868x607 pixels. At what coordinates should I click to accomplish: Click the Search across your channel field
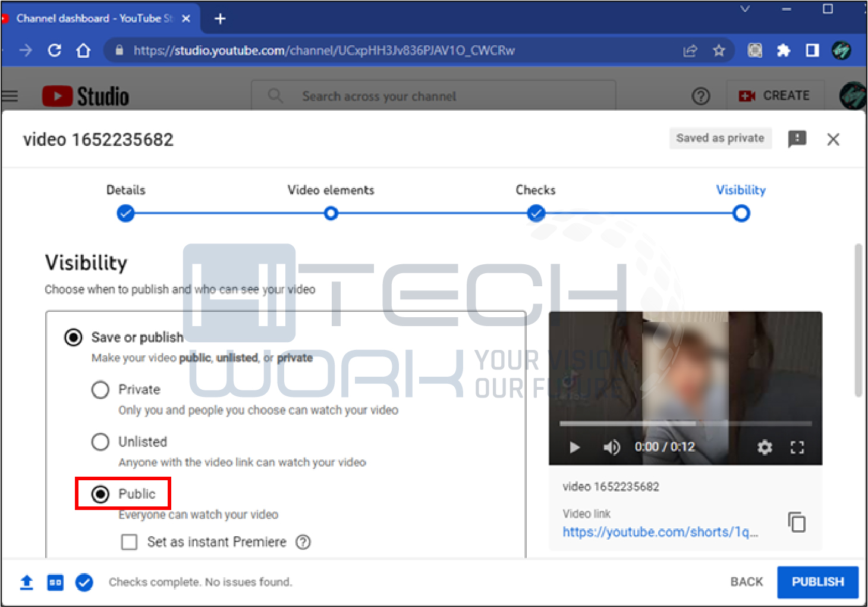(x=433, y=96)
